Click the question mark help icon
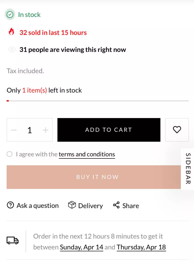The width and height of the screenshot is (194, 262). (x=10, y=205)
